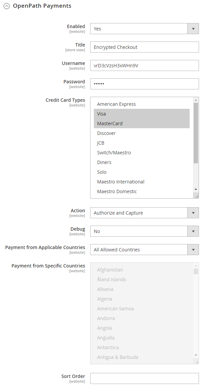Click the Sort Order input field
This screenshot has height=390, width=203.
[145, 378]
